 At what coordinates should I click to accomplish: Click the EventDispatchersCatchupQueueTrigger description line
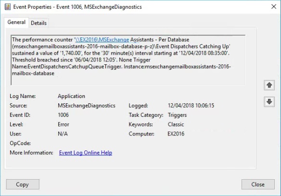pyautogui.click(x=122, y=67)
